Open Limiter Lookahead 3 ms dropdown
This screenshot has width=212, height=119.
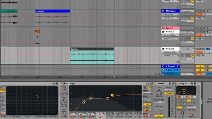coord(159,102)
